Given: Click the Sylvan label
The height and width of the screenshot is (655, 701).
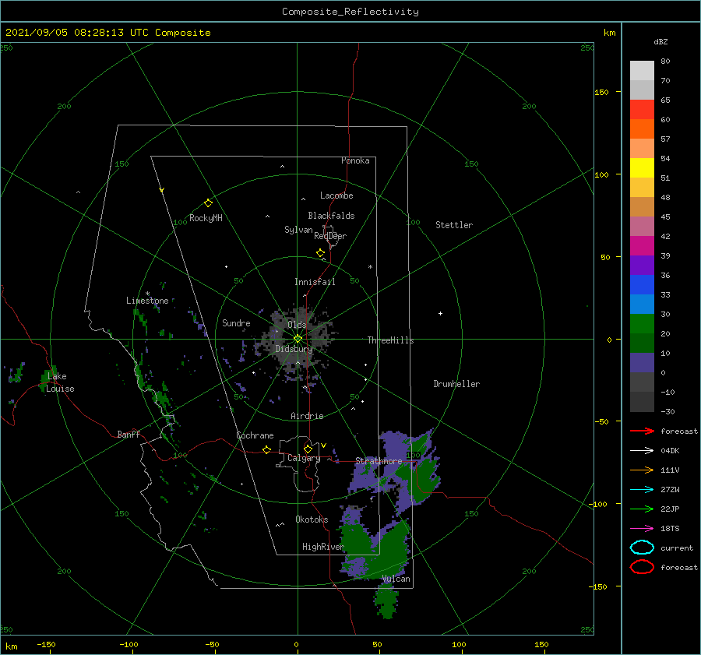Looking at the screenshot, I should pos(298,230).
